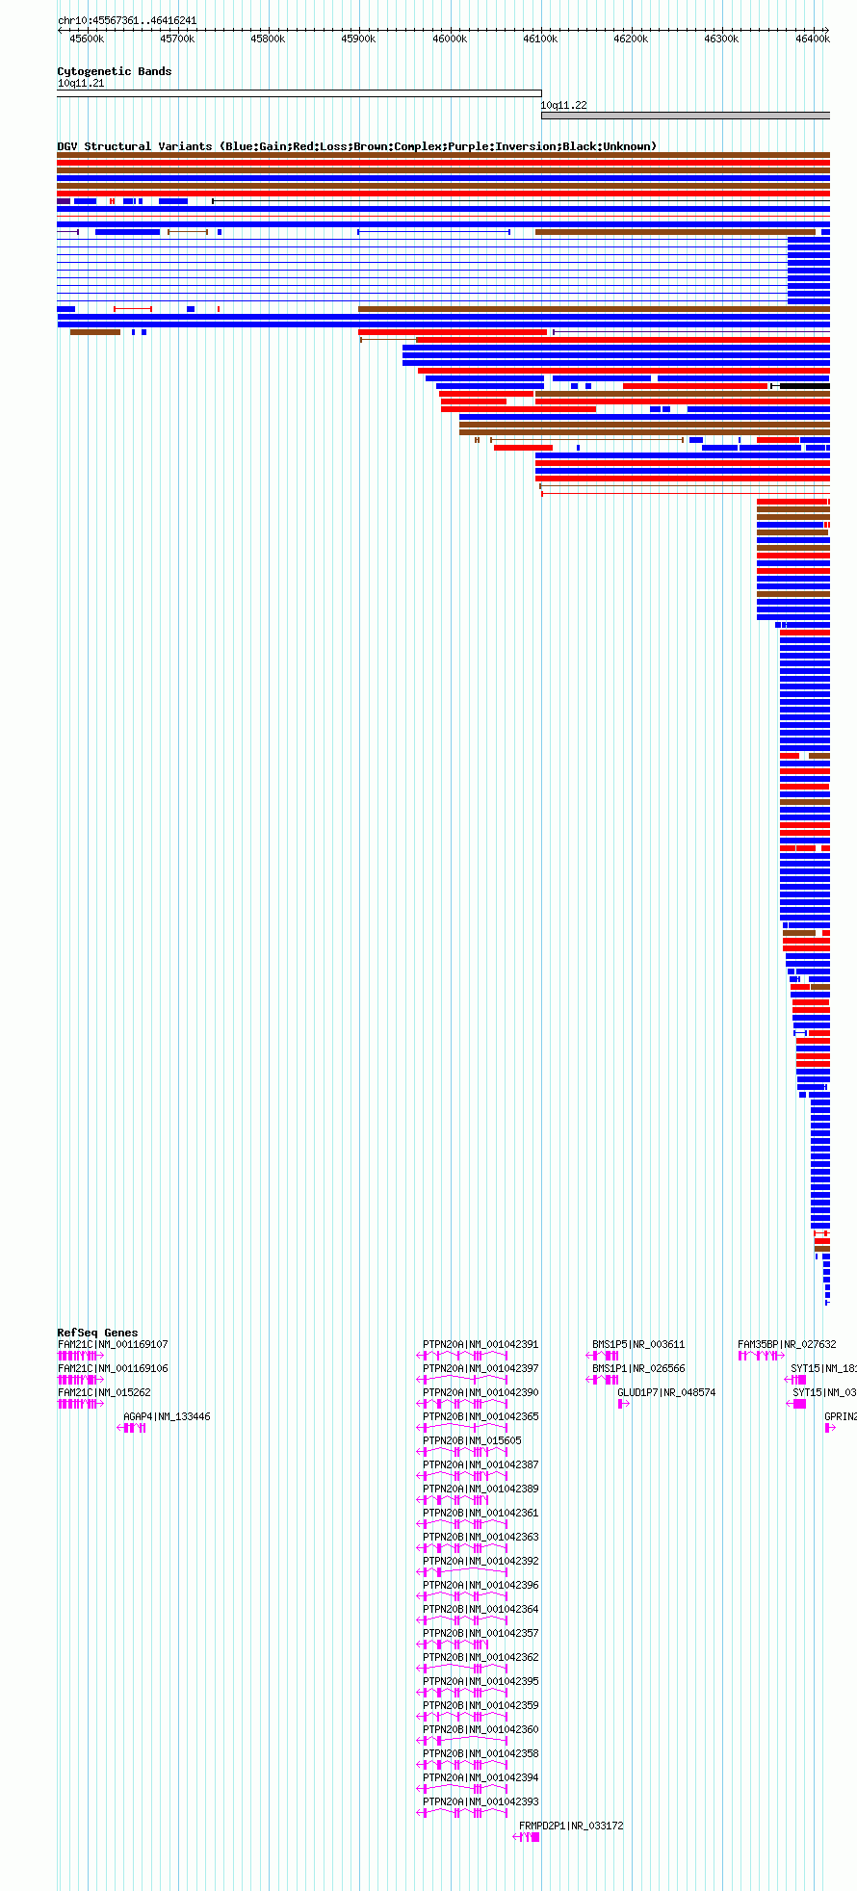Click the 46200k ruler tick label
The image size is (857, 1891).
tap(631, 39)
